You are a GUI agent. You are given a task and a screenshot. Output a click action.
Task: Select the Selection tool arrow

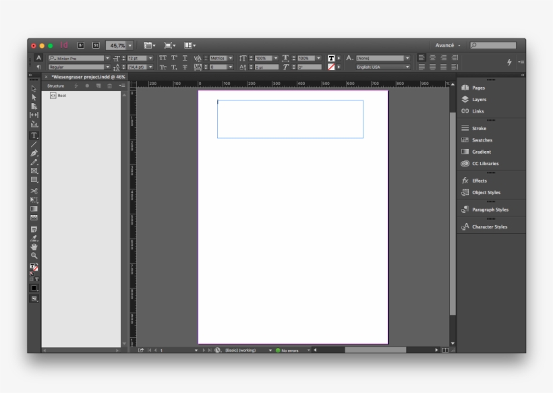pos(33,89)
